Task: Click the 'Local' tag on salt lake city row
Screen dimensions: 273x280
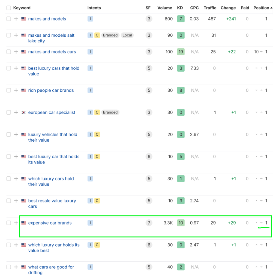Action: coord(127,35)
